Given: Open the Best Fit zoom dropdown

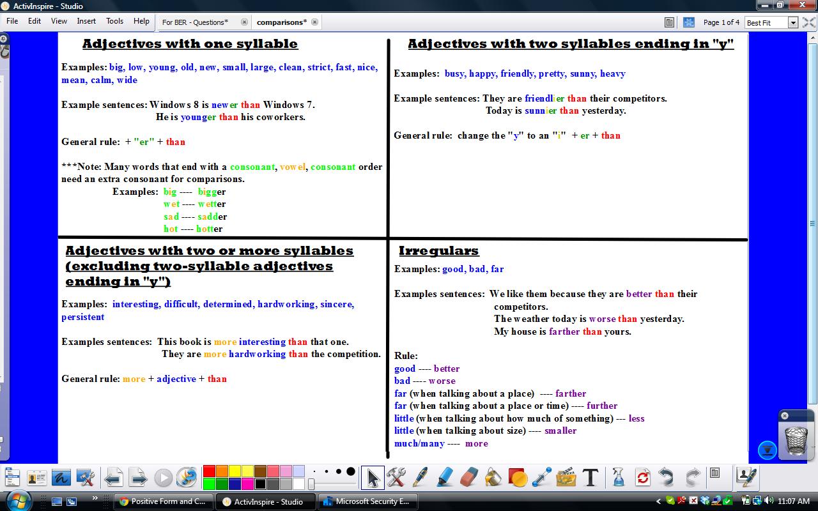Looking at the screenshot, I should click(793, 22).
